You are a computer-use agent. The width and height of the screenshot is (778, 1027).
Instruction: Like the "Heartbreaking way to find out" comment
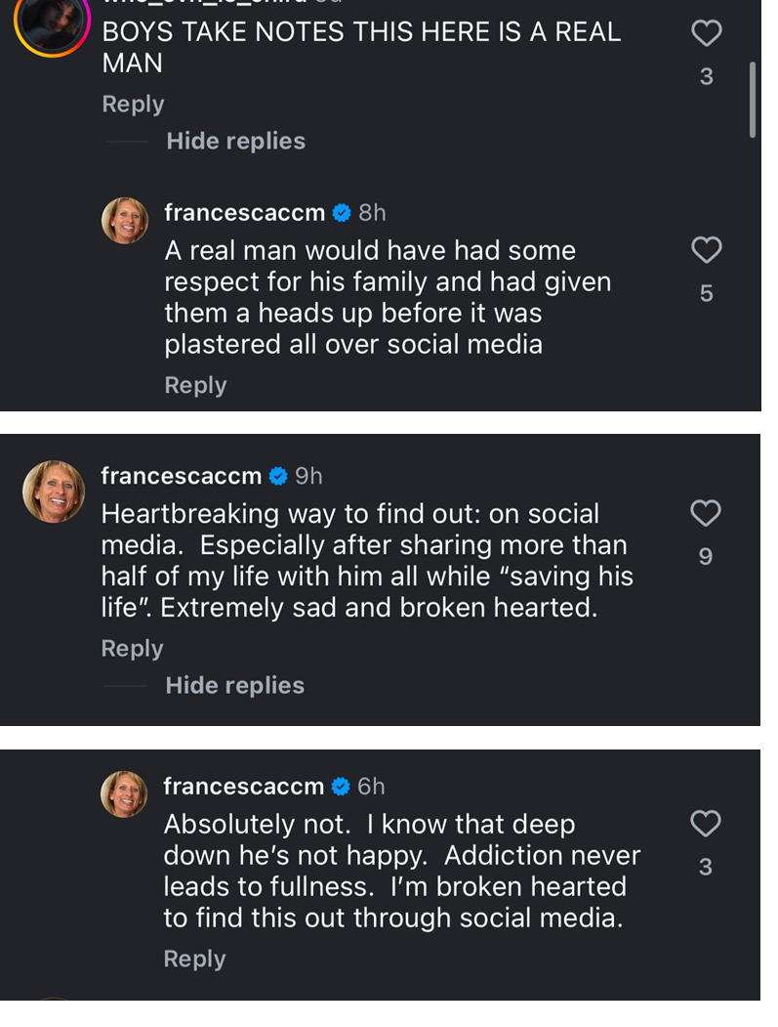pyautogui.click(x=706, y=513)
